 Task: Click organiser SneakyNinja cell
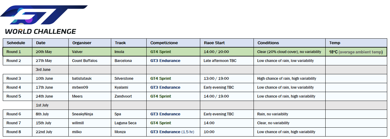pyautogui.click(x=82, y=114)
